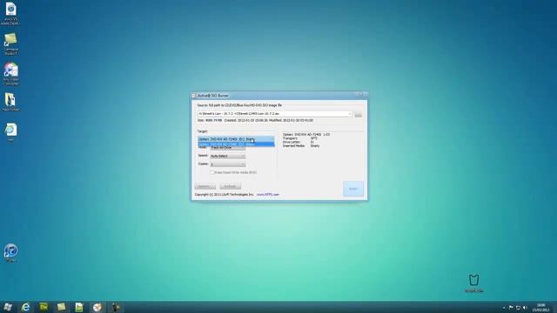The height and width of the screenshot is (313, 557).
Task: Open the volume speaker tray icon
Action: pos(525,308)
